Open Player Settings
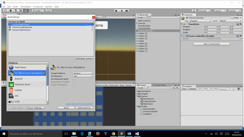 (35, 108)
